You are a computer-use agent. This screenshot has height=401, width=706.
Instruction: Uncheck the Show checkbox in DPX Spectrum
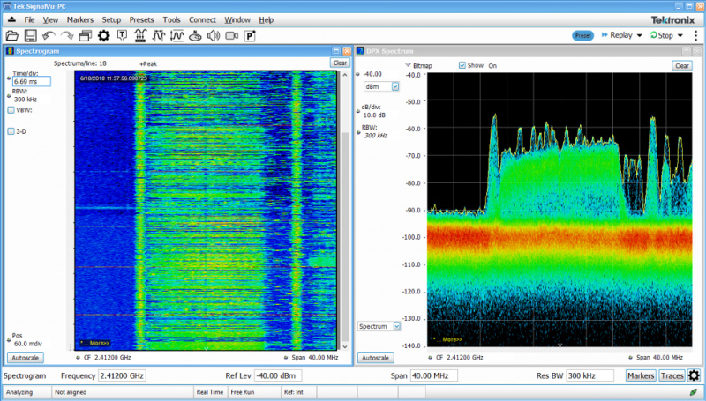point(462,65)
